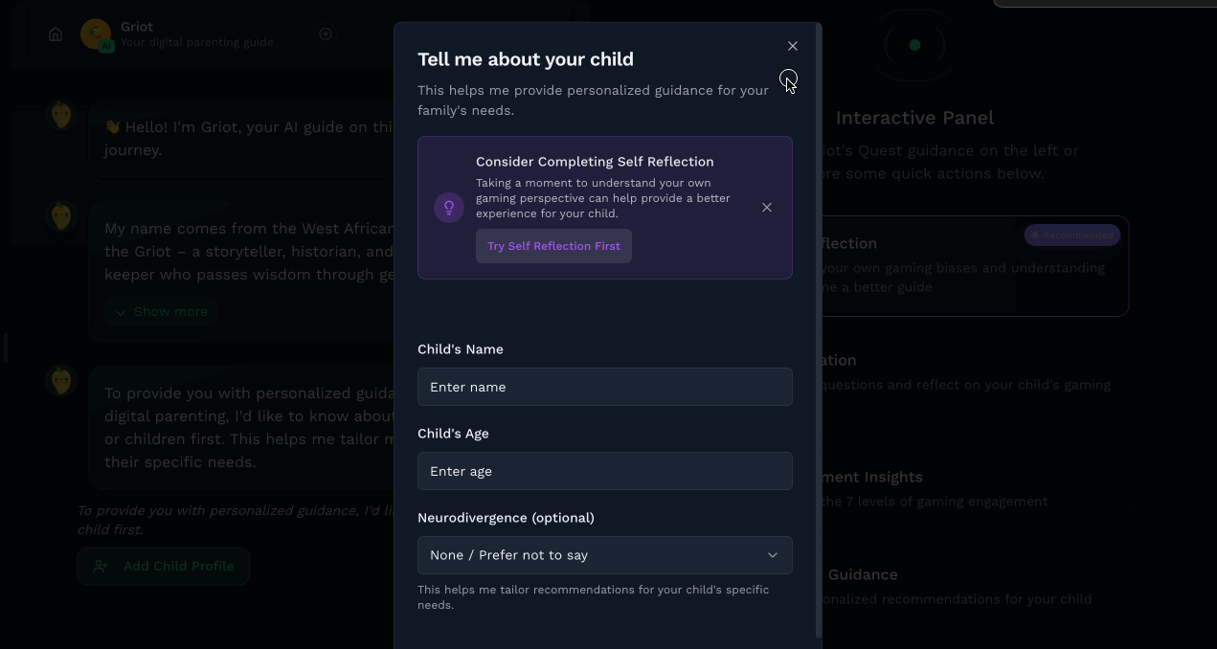This screenshot has width=1217, height=649.
Task: Click the Add Child Profile button
Action: 164,567
